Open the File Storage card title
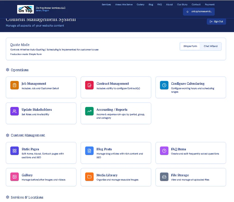 pos(180,175)
